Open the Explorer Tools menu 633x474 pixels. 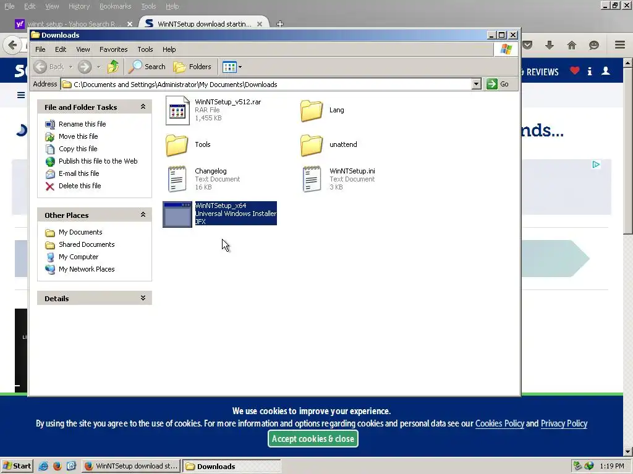(x=145, y=49)
